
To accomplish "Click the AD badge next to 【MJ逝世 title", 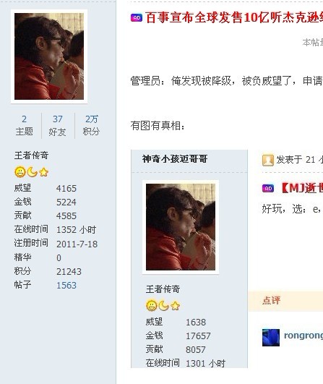I will pyautogui.click(x=268, y=188).
